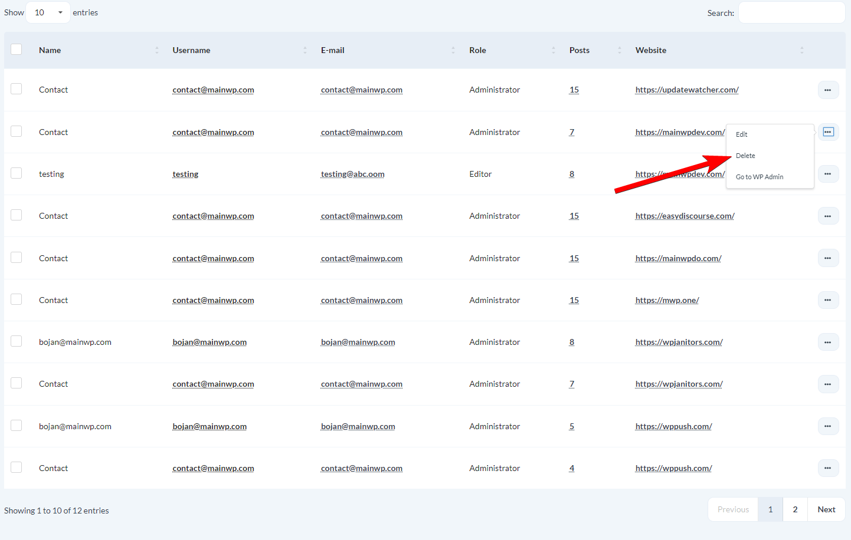Go to page 2 of the results
Viewport: 851px width, 540px height.
[x=795, y=509]
